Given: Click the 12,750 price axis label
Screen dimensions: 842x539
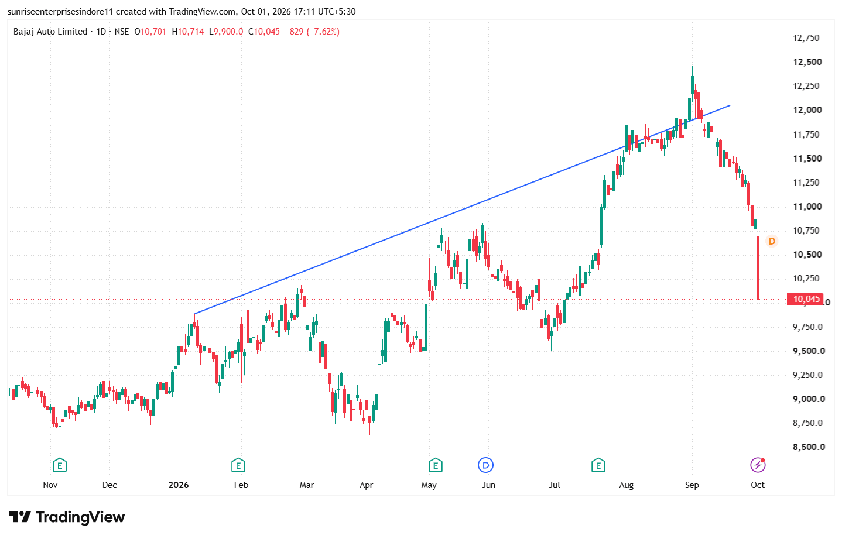Looking at the screenshot, I should point(806,38).
